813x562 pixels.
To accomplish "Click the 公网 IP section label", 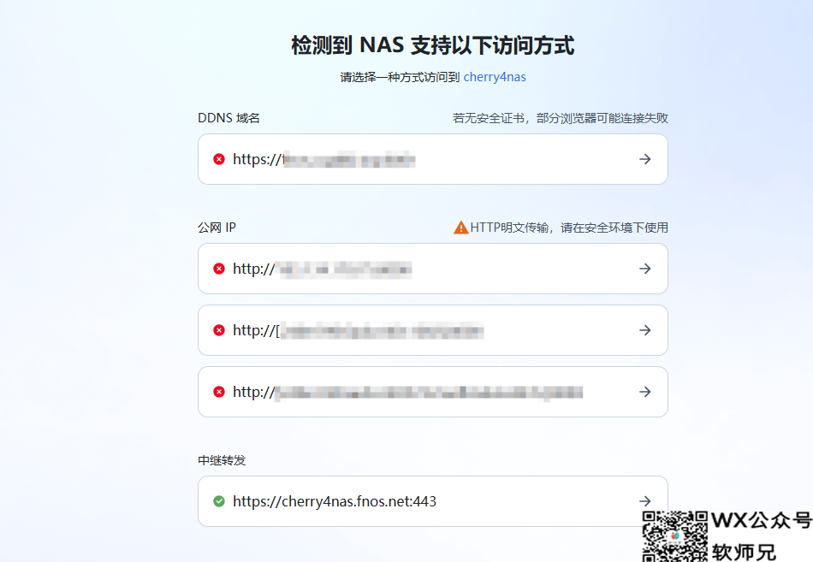I will click(x=217, y=228).
